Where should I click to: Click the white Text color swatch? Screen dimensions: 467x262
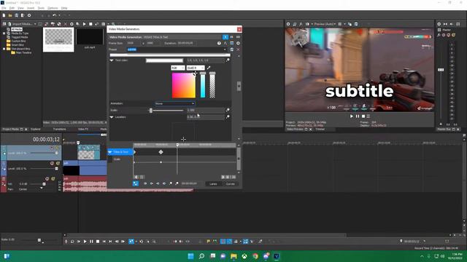coord(164,60)
